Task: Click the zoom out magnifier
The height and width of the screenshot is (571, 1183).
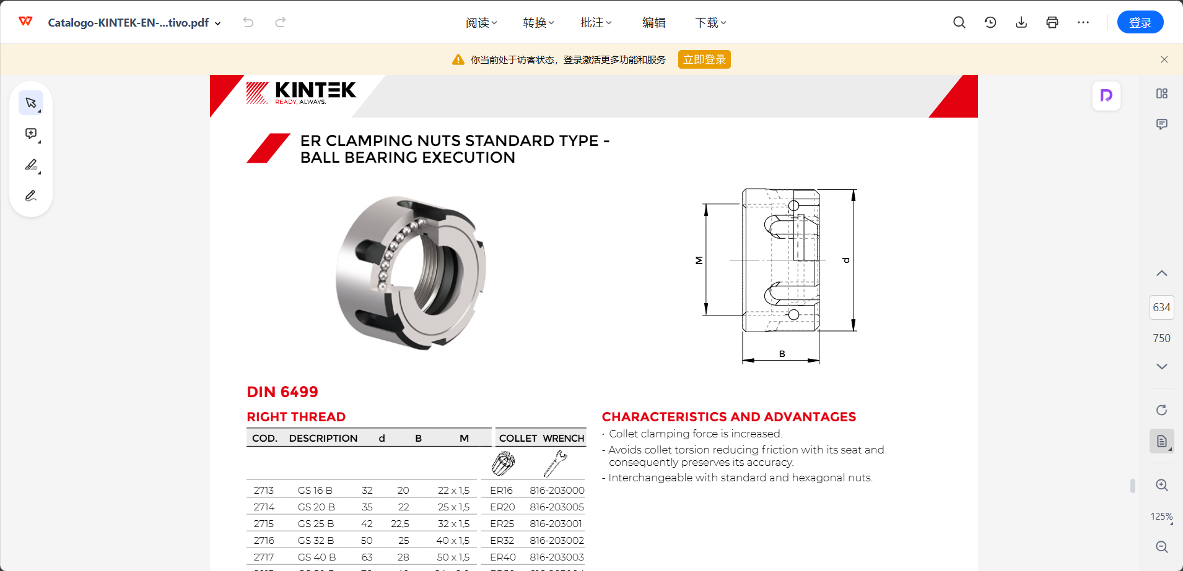Action: 1161,547
